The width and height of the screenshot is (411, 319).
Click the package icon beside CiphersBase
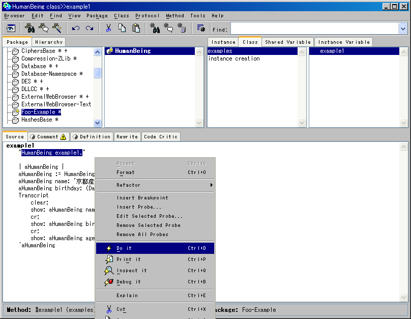coord(15,51)
